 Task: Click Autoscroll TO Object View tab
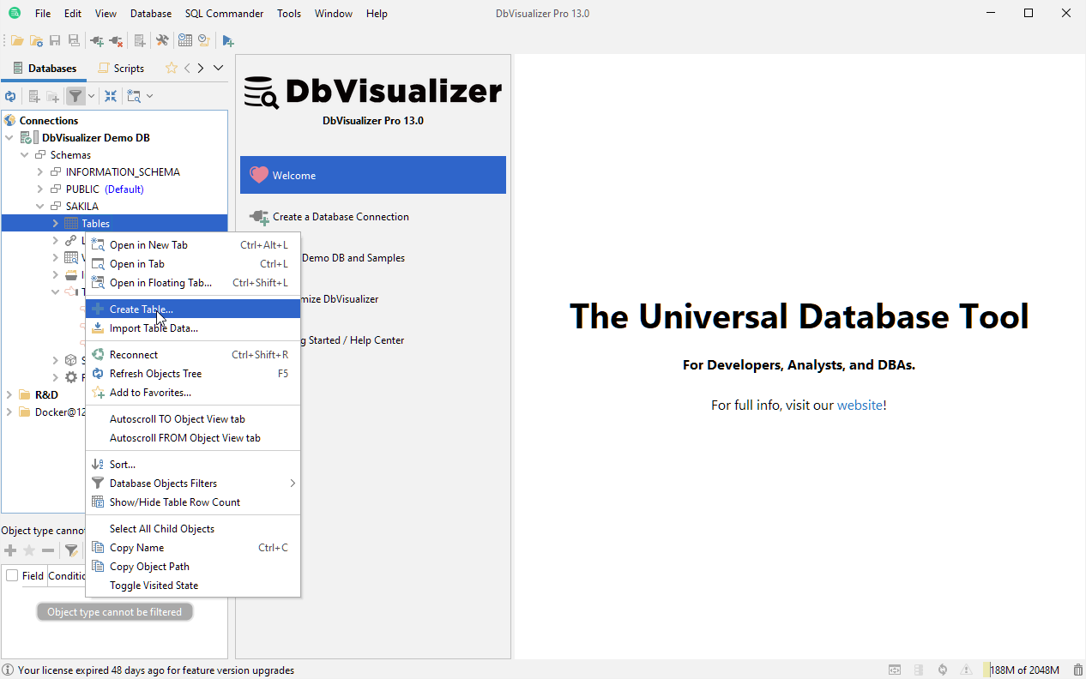(193, 418)
